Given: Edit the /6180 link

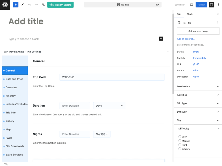Looking at the screenshot, I should [x=196, y=64].
